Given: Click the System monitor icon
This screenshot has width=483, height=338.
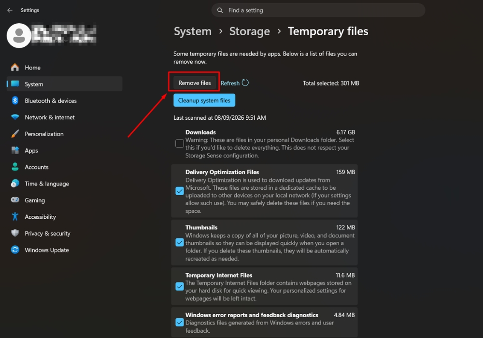Looking at the screenshot, I should point(15,84).
